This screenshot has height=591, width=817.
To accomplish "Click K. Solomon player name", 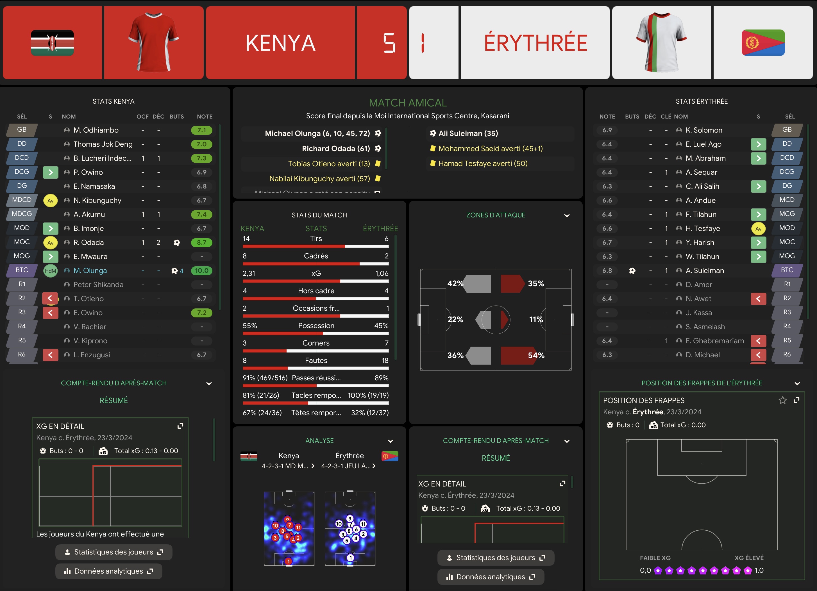I will pyautogui.click(x=704, y=130).
